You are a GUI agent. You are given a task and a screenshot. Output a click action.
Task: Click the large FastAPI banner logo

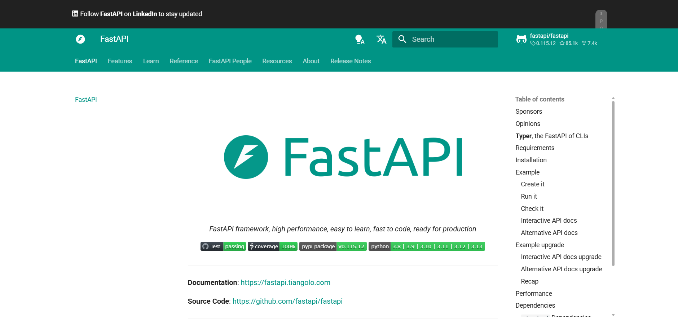click(x=343, y=157)
